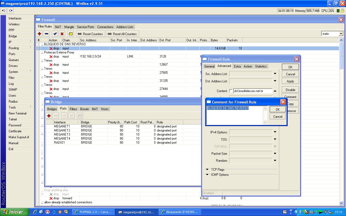346x216 pixels.
Task: Click the Reset All Counters button
Action: [122, 34]
